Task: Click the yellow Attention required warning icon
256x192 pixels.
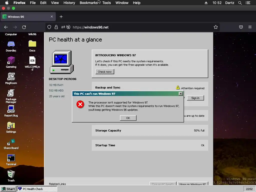Action: (x=178, y=87)
